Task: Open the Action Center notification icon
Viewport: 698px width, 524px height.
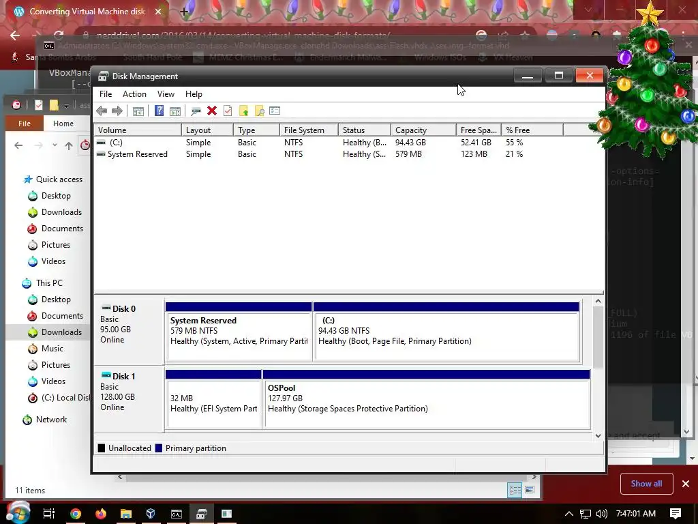Action: [x=676, y=514]
